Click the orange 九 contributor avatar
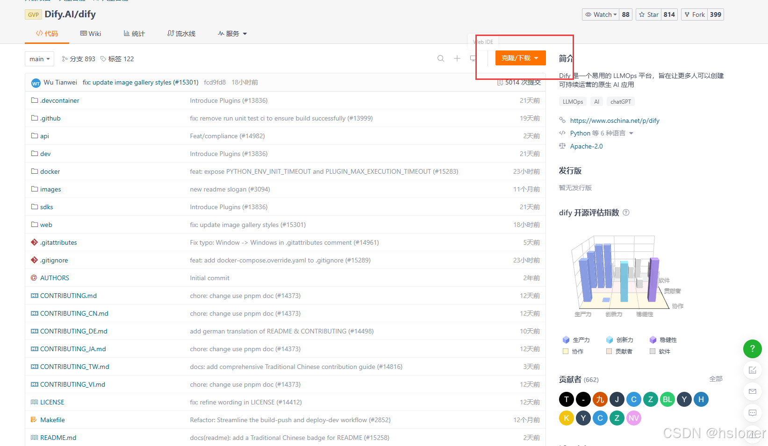This screenshot has height=446, width=768. point(600,399)
